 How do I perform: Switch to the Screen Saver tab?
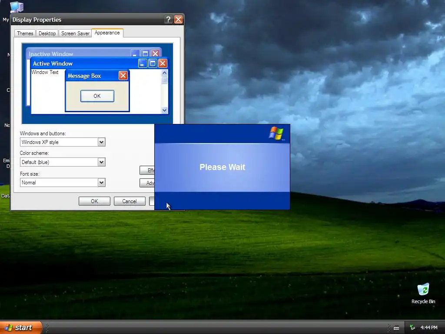pyautogui.click(x=75, y=33)
